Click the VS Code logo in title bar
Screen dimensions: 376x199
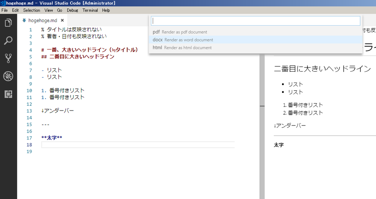tap(3, 3)
